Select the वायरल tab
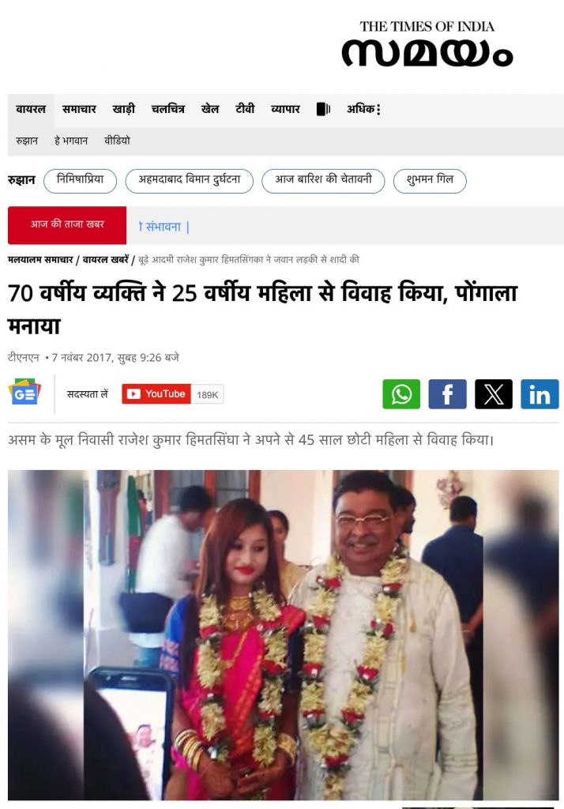 [31, 110]
